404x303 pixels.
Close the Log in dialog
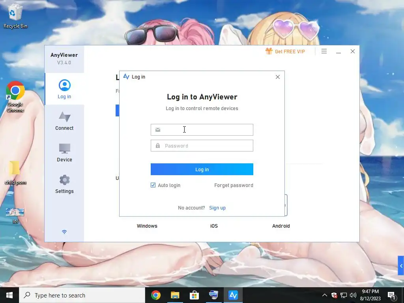click(278, 77)
